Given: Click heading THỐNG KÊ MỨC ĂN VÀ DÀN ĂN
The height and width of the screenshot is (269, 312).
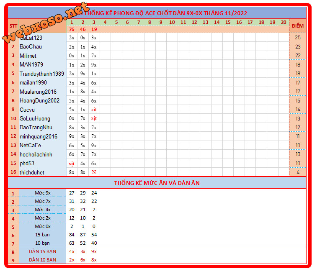Looking at the screenshot, I should click(157, 183).
